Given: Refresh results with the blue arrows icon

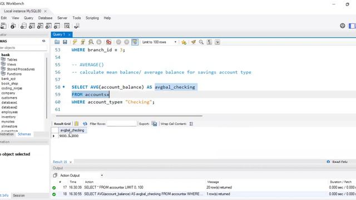Looking at the screenshot, I should (x=85, y=123).
